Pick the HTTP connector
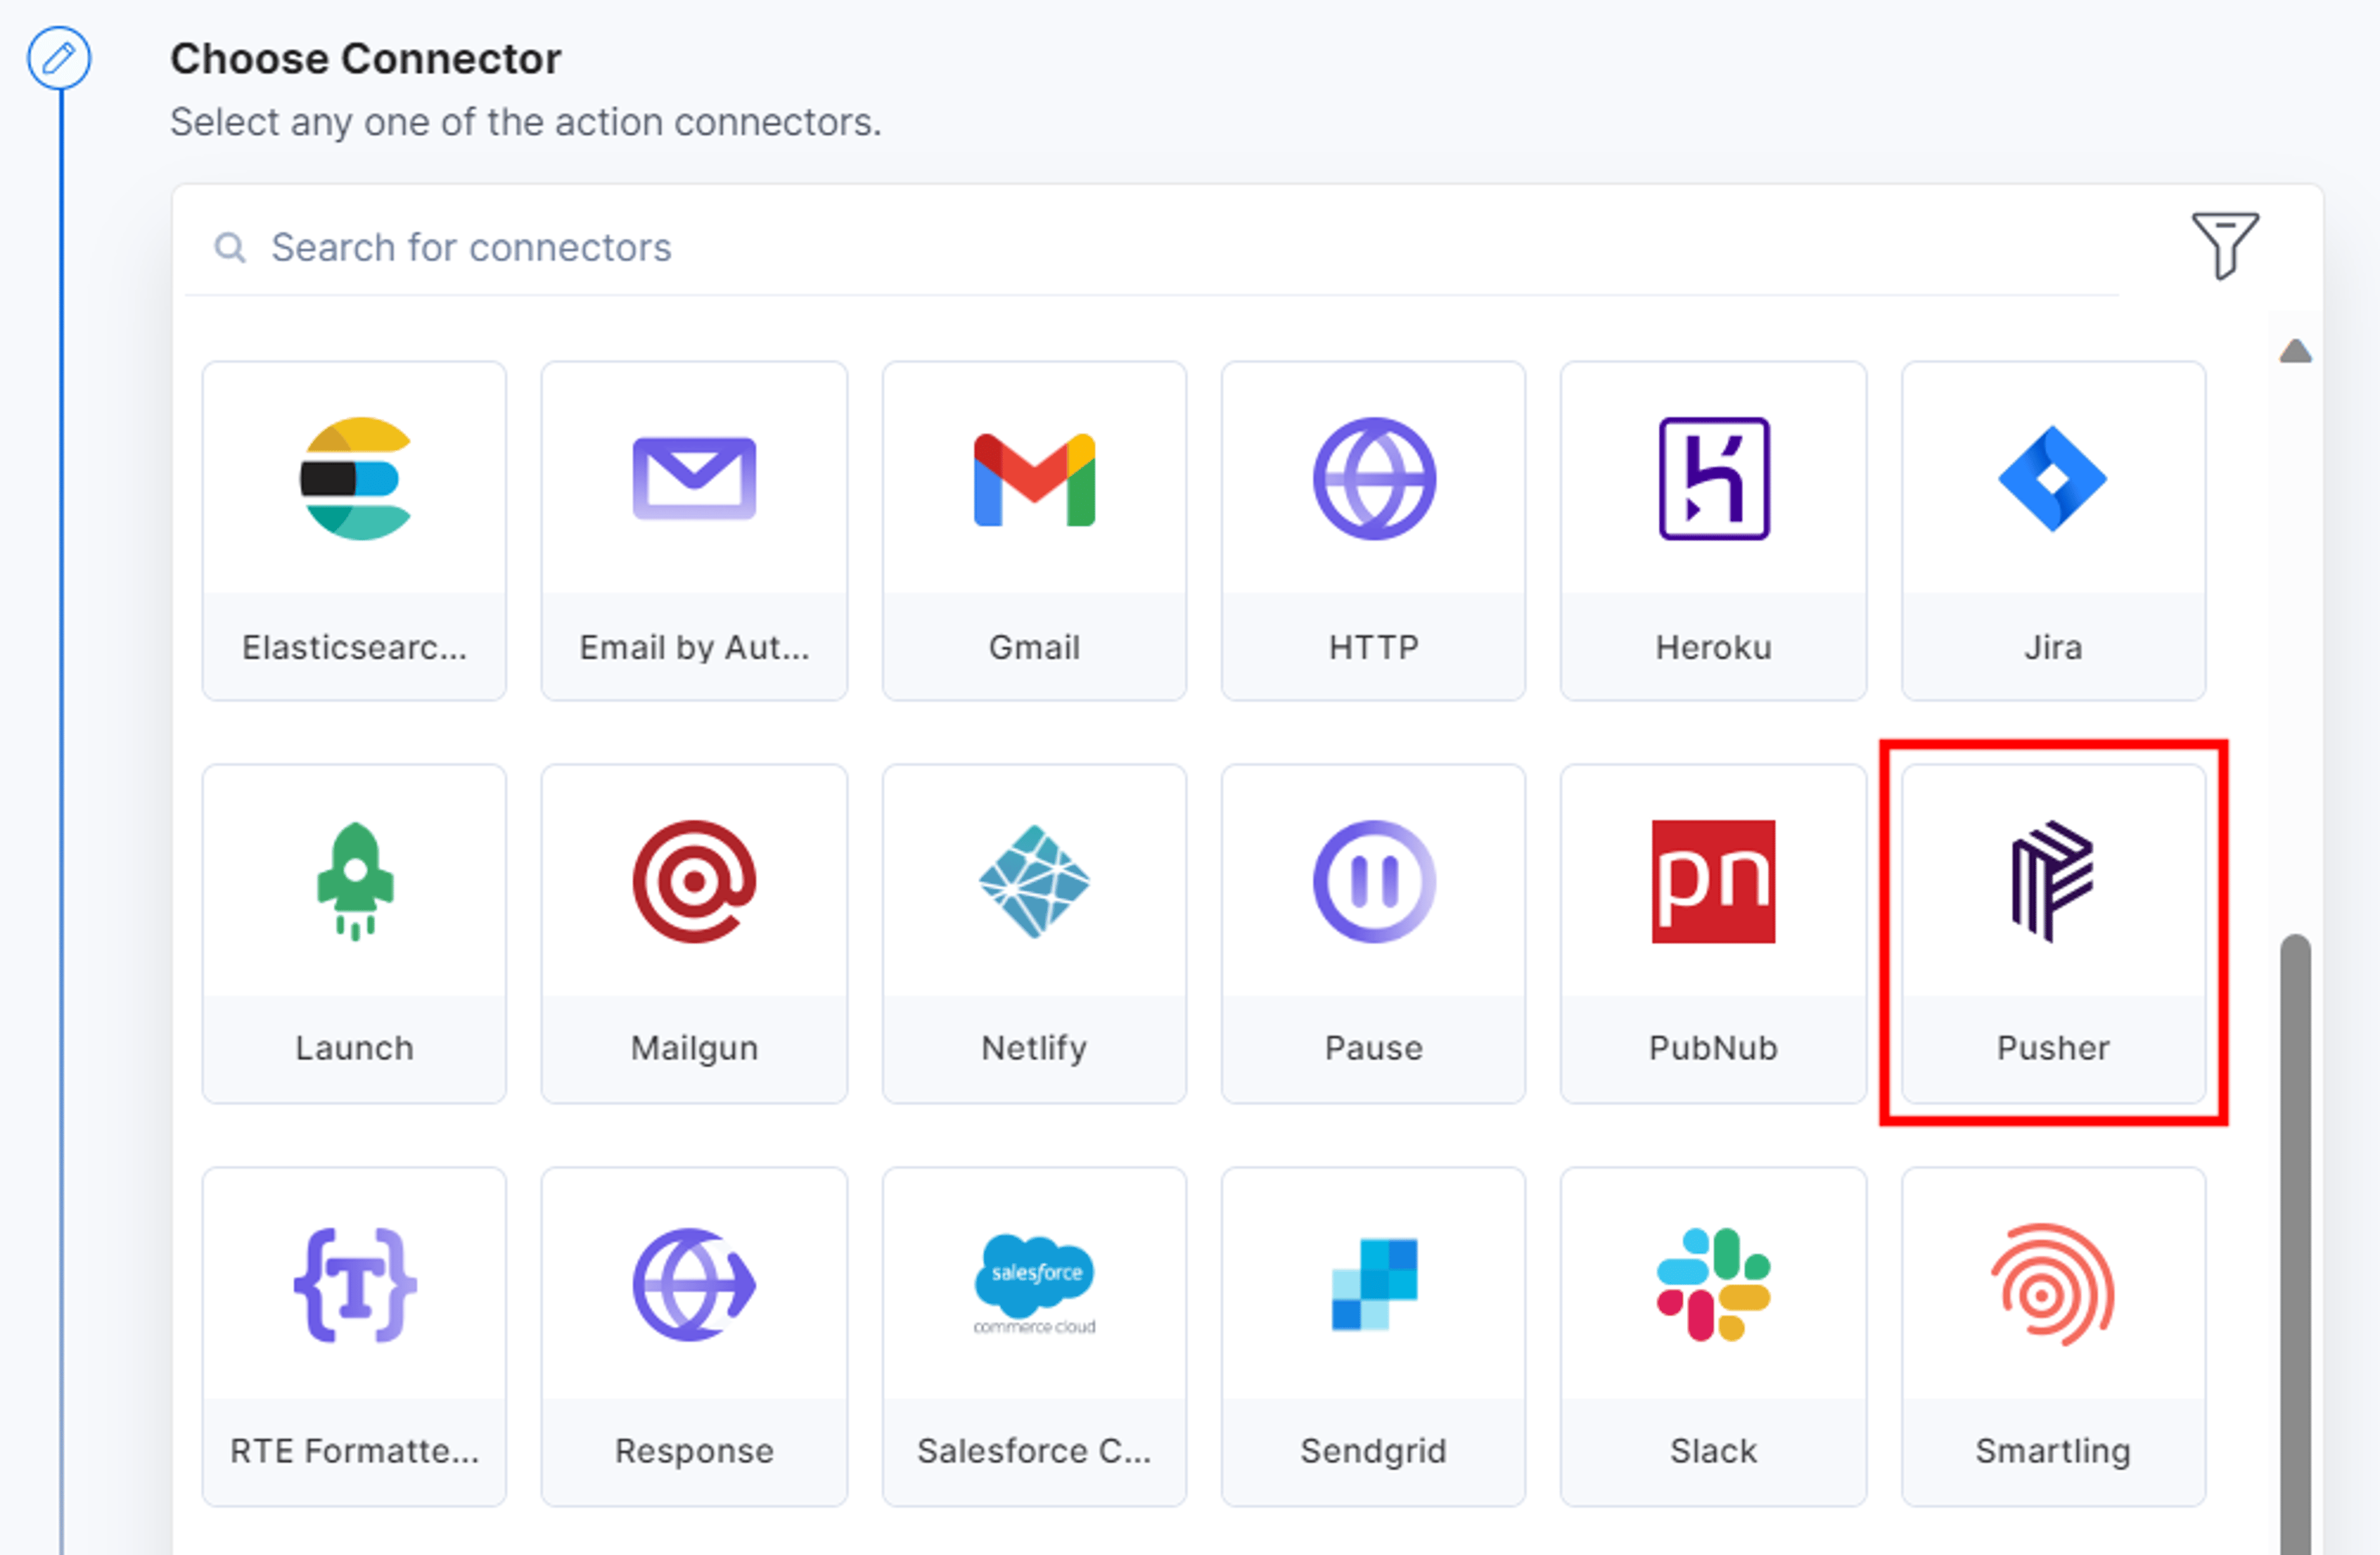Viewport: 2380px width, 1555px height. 1373,531
